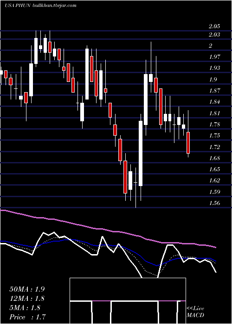Image resolution: width=232 pixels, height=324 pixels.
Task: Click the 1.75 price axis label
Action: [214, 136]
